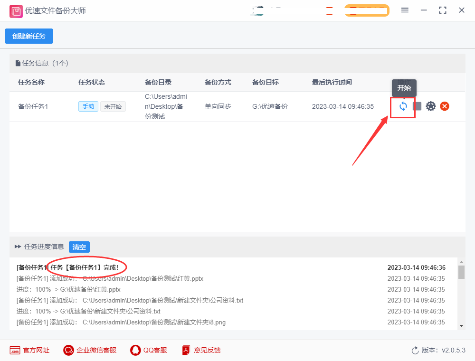The height and width of the screenshot is (361, 475).
Task: Select the backup task 1 row name
Action: [x=33, y=106]
